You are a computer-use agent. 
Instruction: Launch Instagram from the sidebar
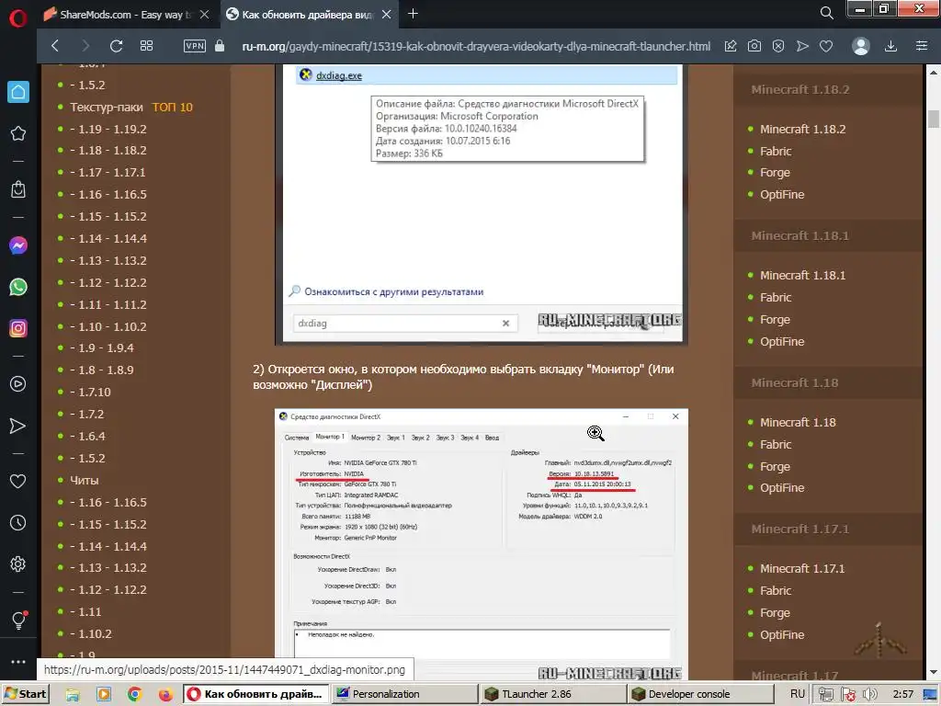[18, 328]
